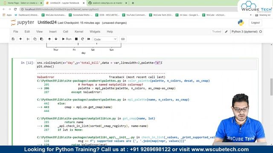Go back with browser back arrow
The image size is (273, 153).
click(x=4, y=9)
